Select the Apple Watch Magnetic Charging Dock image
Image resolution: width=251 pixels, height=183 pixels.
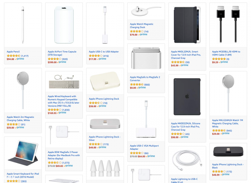(146, 12)
